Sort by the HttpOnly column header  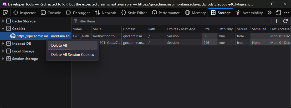pos(226,29)
